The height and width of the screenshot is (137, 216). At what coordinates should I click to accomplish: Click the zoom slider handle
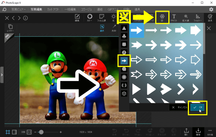pyautogui.click(x=41, y=132)
